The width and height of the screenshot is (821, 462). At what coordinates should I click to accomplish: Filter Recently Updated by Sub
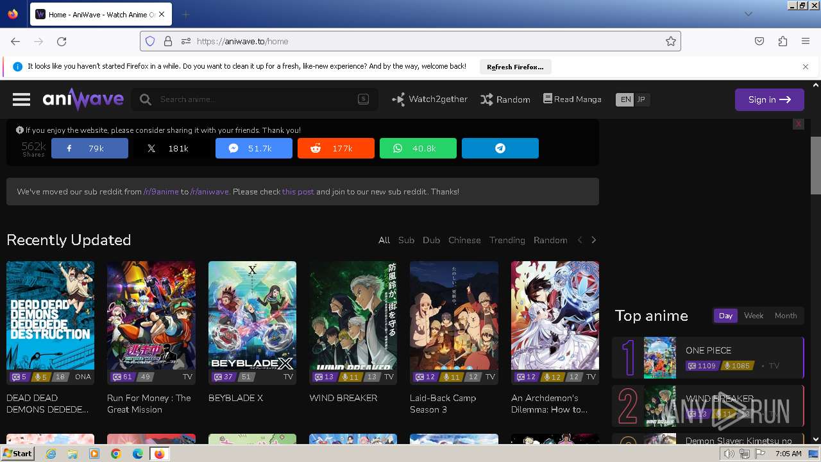(407, 240)
